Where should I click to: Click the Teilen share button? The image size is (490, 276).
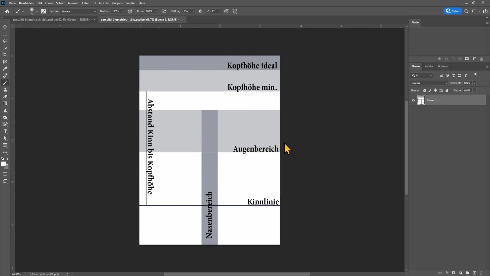(x=452, y=11)
